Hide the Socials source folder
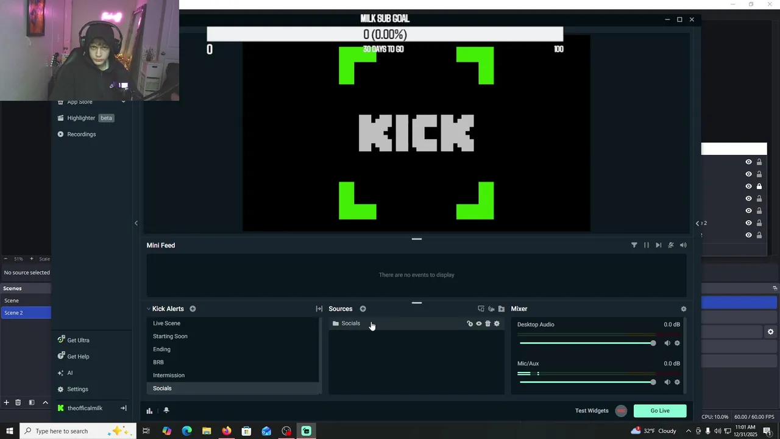Viewport: 780px width, 439px height. tap(479, 324)
